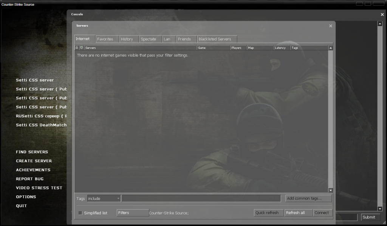
Task: Enable the Simplified list checkbox
Action: 80,213
